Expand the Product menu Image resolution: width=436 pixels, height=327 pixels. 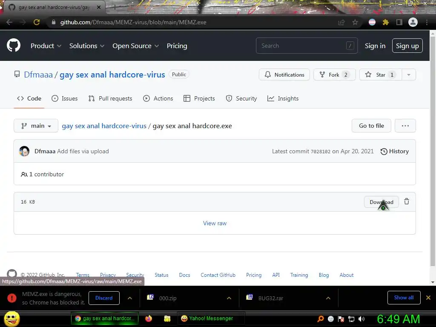pyautogui.click(x=46, y=46)
